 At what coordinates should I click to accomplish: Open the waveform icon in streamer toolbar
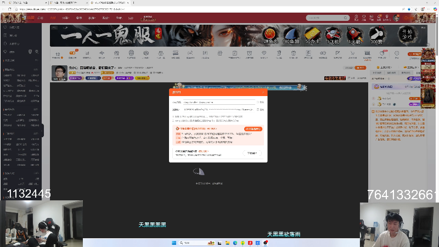102,54
